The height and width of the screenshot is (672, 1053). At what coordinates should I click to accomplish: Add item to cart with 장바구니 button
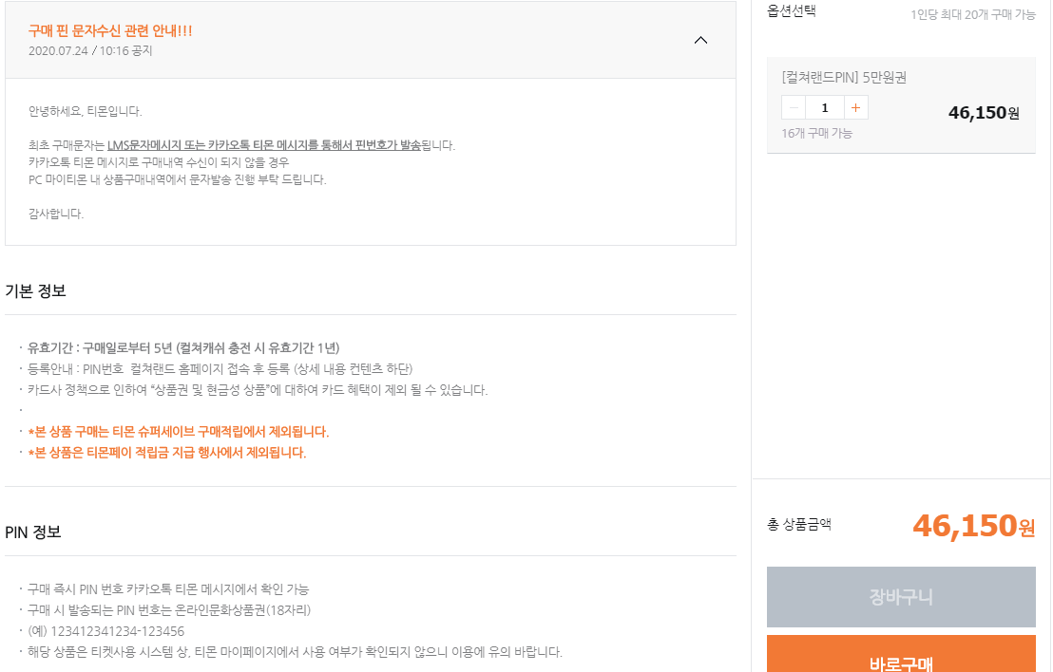point(901,597)
